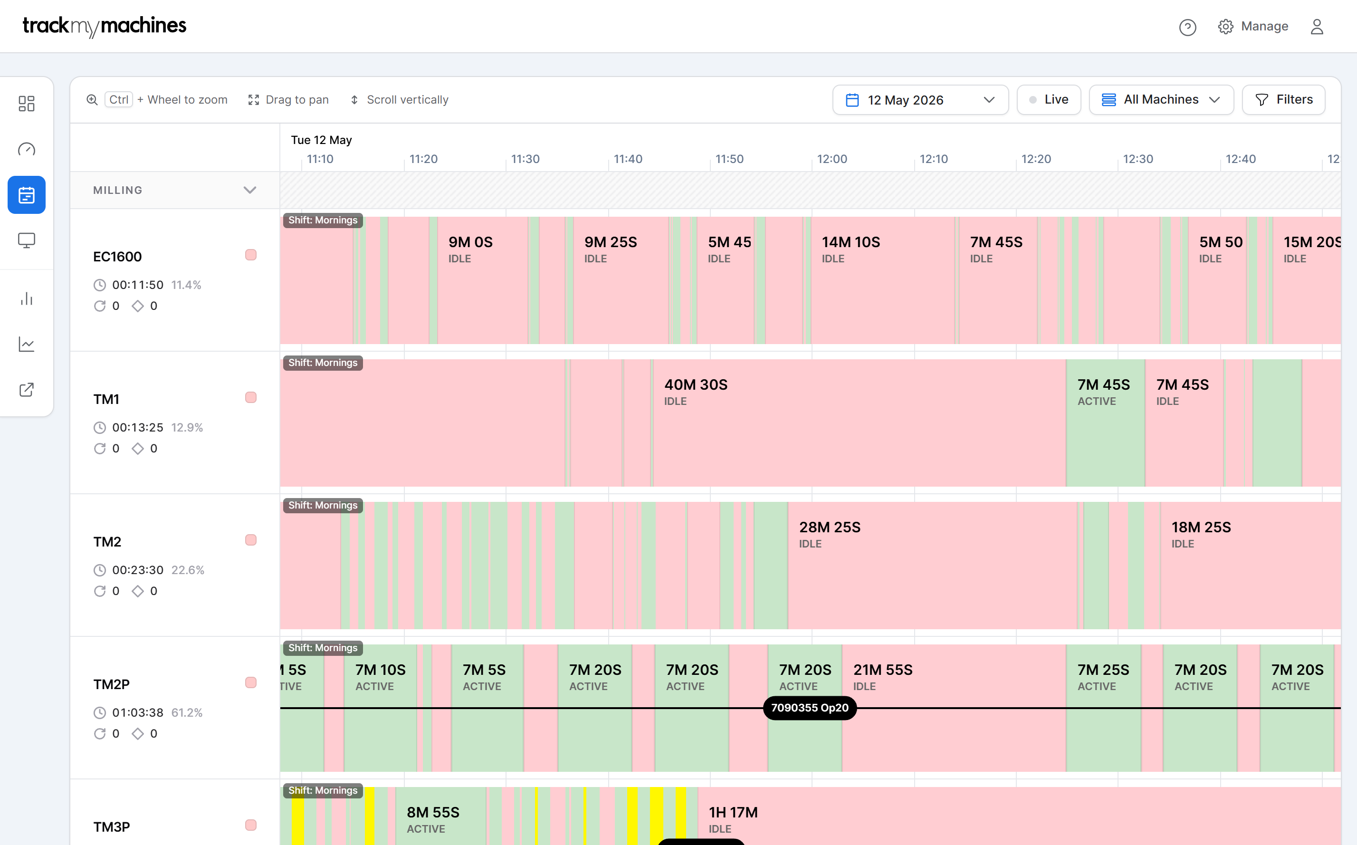This screenshot has width=1357, height=845.
Task: Click the clock icon for EC1600
Action: (99, 285)
